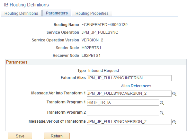Click the receiver node value L92PBTS1
This screenshot has height=140, width=188.
click(91, 56)
